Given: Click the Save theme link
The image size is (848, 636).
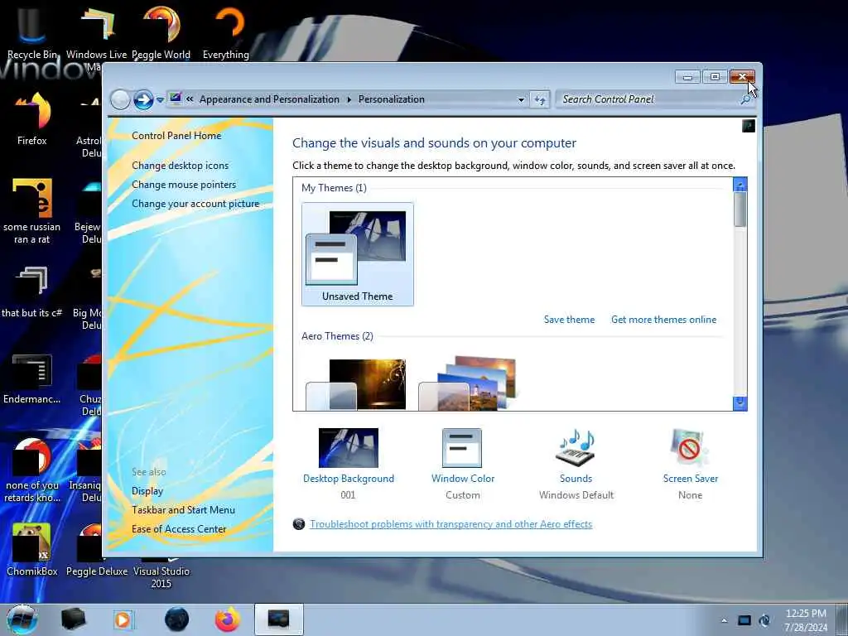Looking at the screenshot, I should [569, 320].
